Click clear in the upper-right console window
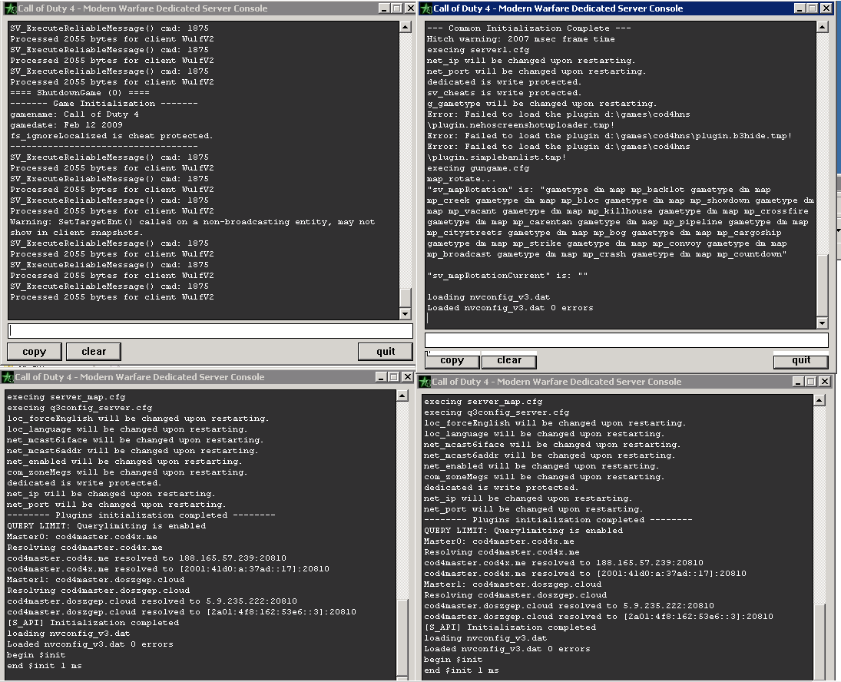 click(509, 360)
